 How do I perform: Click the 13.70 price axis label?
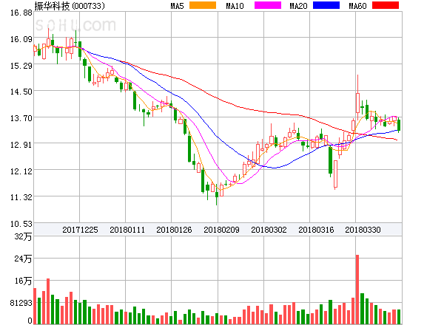pyautogui.click(x=21, y=118)
